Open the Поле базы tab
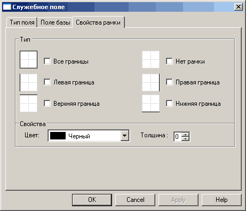Screen dimensions: 246x211 (x=55, y=22)
